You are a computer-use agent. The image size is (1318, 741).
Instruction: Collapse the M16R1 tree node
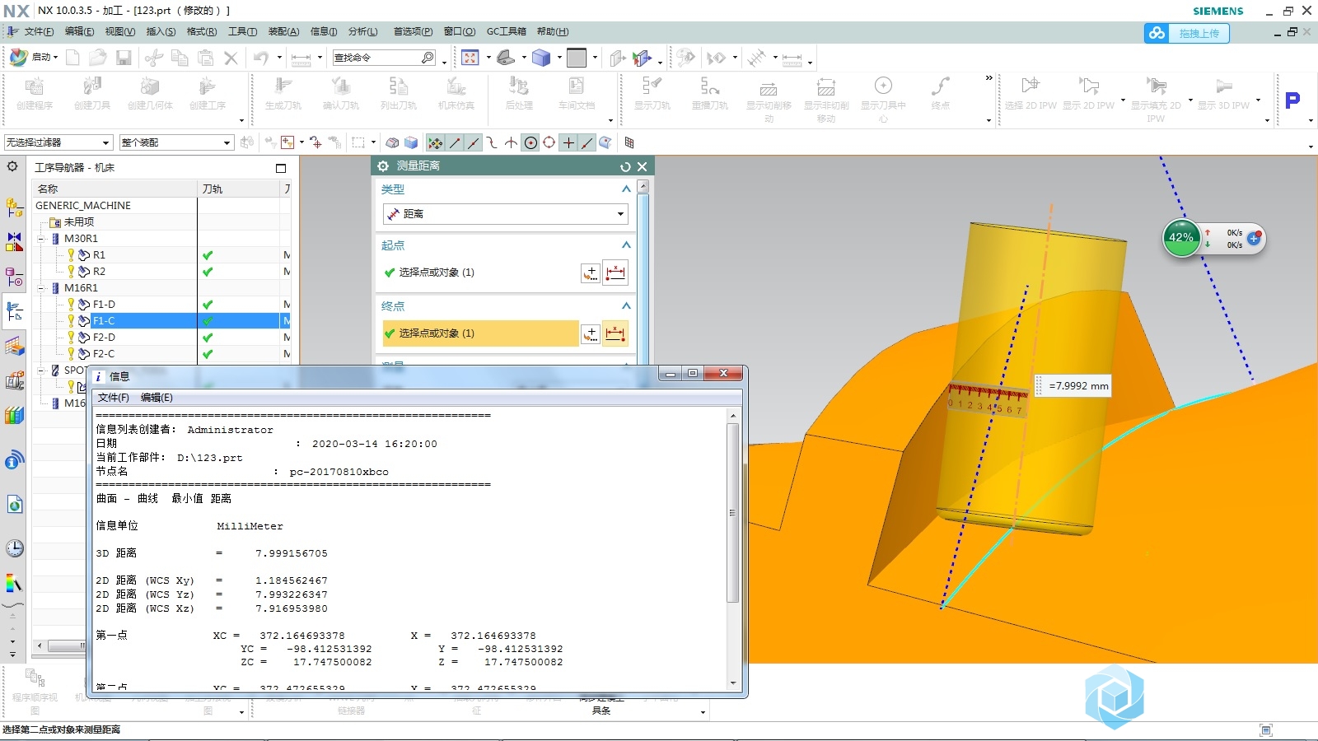(42, 288)
